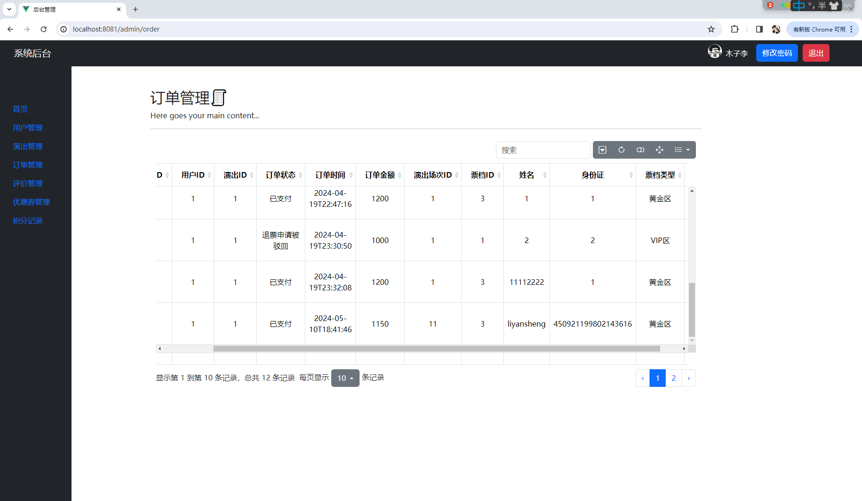The image size is (862, 501).
Task: Reload the page using browser reload icon
Action: pos(44,29)
